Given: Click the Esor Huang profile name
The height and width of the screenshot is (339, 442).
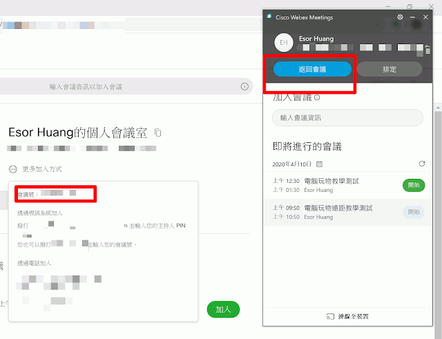Looking at the screenshot, I should 316,39.
